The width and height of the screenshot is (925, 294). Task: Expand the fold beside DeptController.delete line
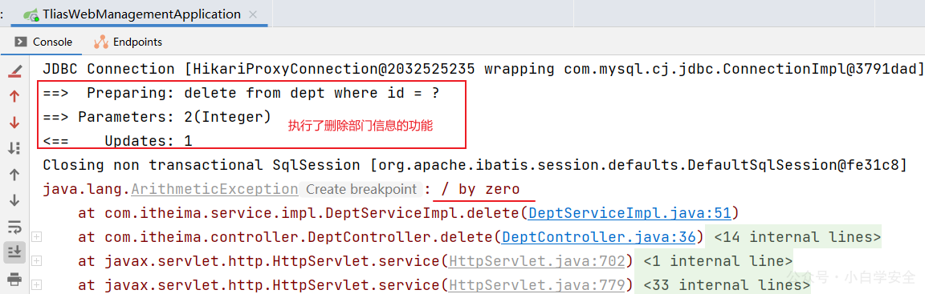click(37, 237)
